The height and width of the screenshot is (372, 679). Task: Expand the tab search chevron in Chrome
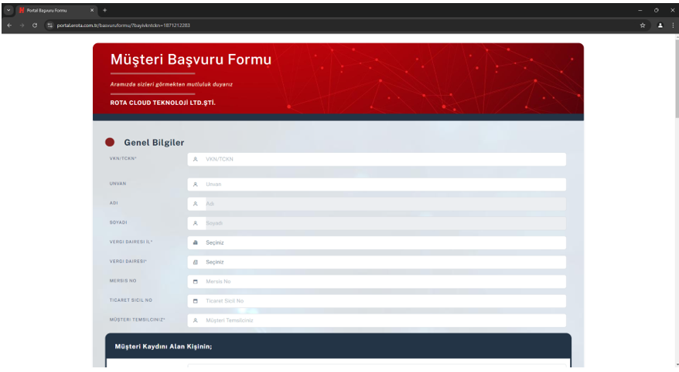click(8, 10)
